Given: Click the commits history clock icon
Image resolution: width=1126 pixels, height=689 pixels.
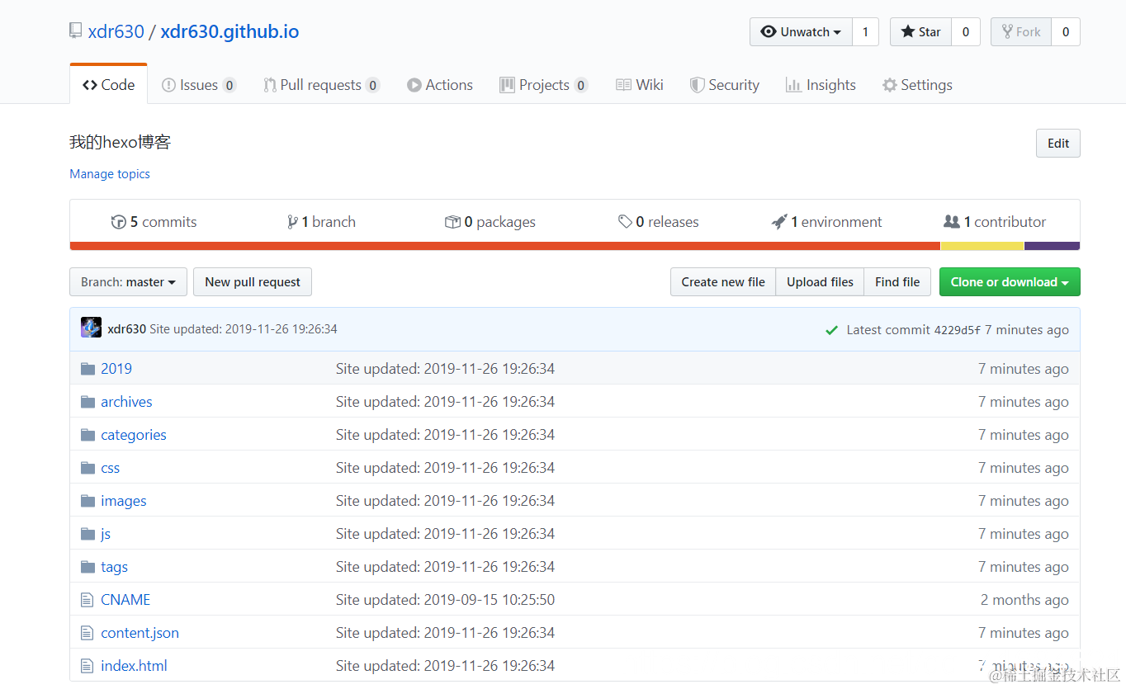Looking at the screenshot, I should [118, 222].
